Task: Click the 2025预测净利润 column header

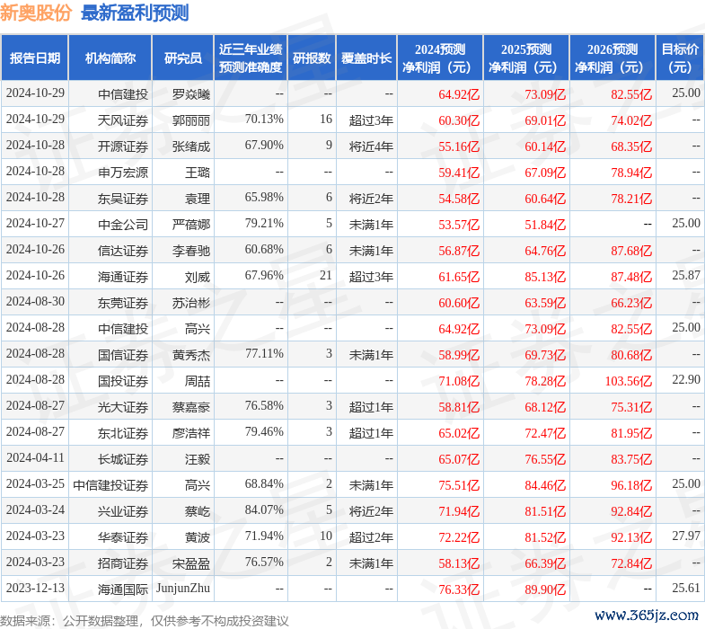Action: (x=526, y=58)
